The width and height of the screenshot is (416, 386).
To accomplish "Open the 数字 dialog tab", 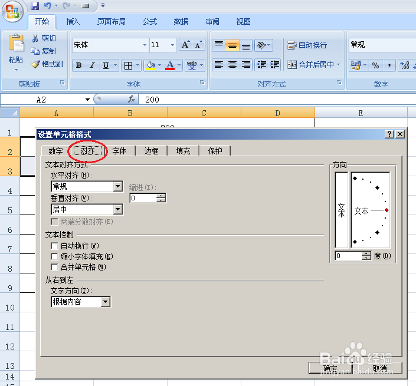I will click(55, 151).
